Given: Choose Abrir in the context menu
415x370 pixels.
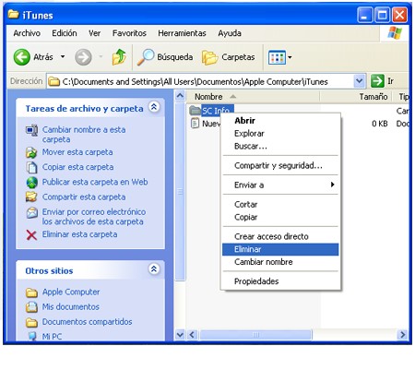Looking at the screenshot, I should tap(280, 121).
